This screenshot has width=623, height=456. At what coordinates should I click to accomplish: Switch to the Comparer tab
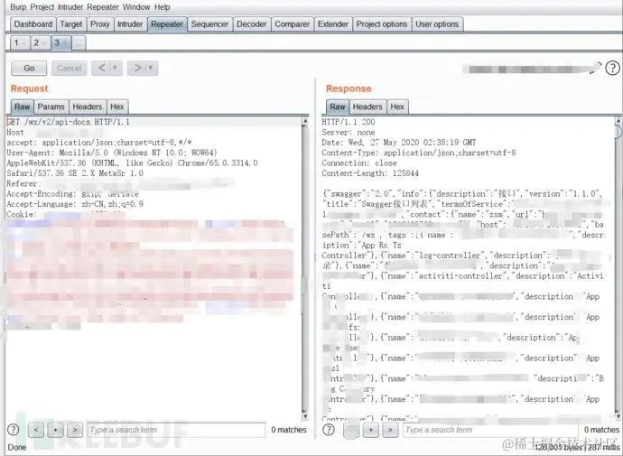click(x=292, y=24)
